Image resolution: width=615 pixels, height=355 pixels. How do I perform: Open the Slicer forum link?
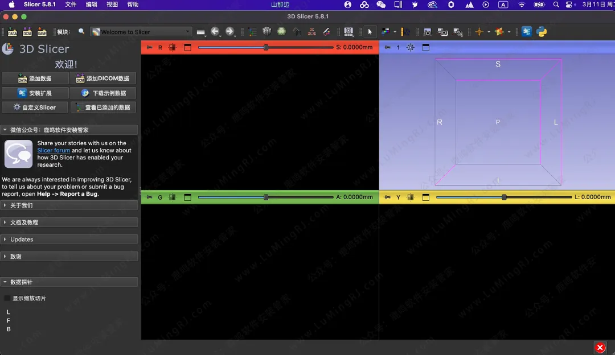54,150
